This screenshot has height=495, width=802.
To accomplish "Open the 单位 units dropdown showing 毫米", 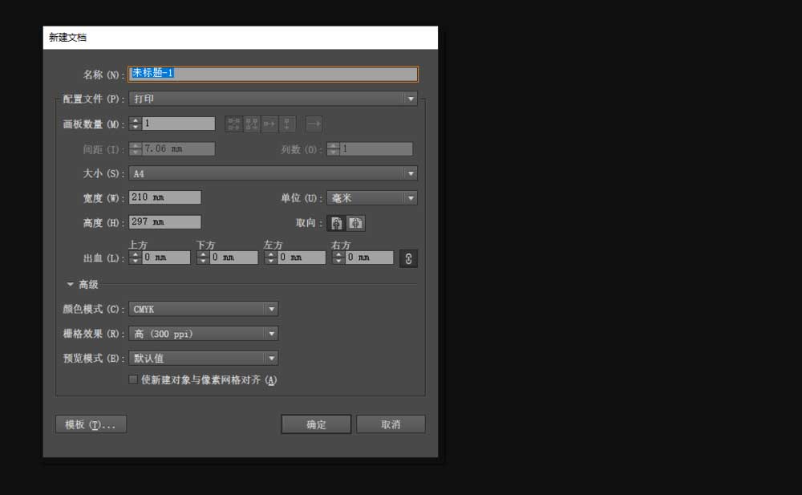I will tap(372, 198).
